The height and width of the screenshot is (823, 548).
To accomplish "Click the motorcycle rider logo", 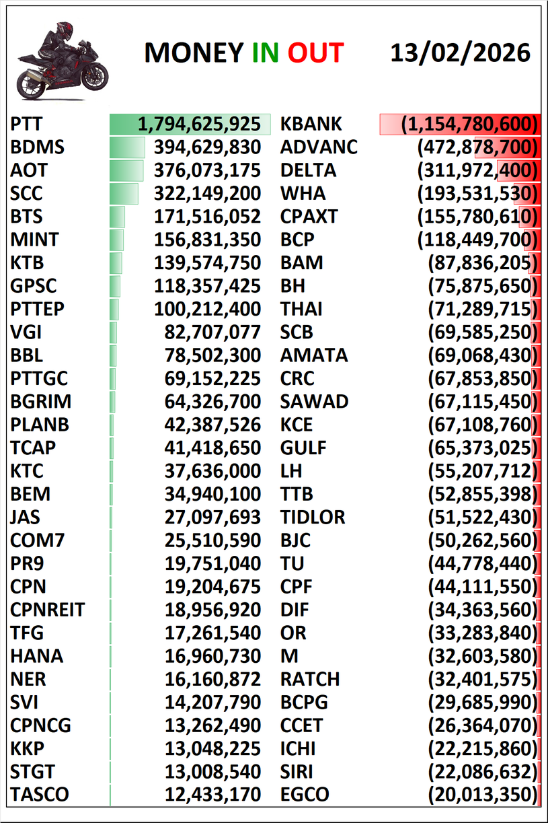I will click(x=61, y=61).
